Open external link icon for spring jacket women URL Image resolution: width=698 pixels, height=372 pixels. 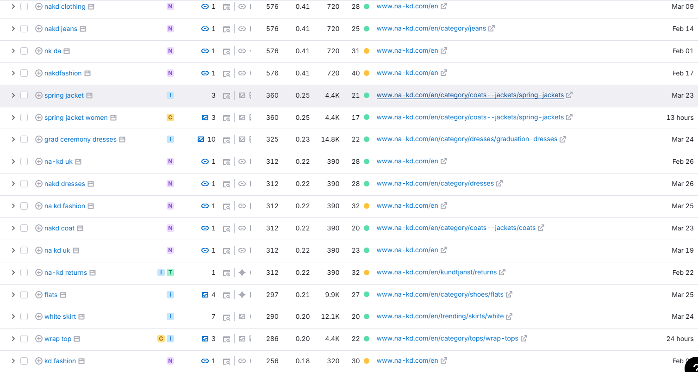tap(569, 117)
